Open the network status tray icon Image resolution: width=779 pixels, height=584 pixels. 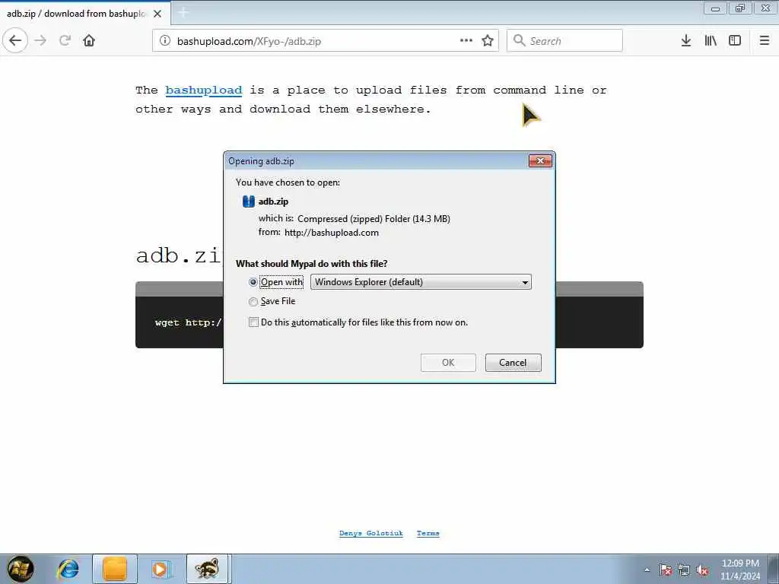coord(684,570)
